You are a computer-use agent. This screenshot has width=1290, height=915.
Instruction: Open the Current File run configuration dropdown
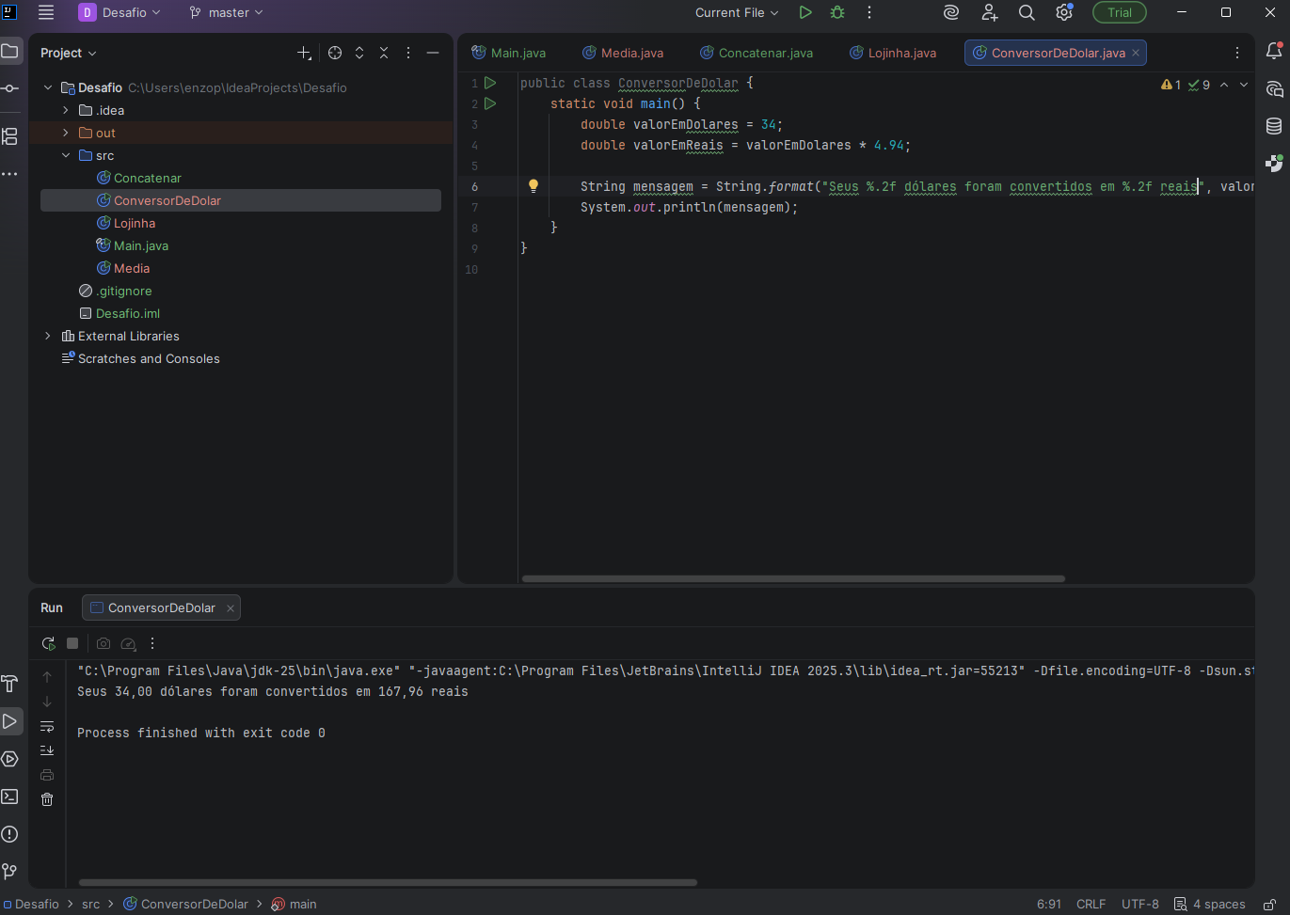coord(737,12)
